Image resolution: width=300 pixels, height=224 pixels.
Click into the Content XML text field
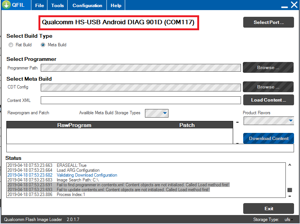coord(140,100)
